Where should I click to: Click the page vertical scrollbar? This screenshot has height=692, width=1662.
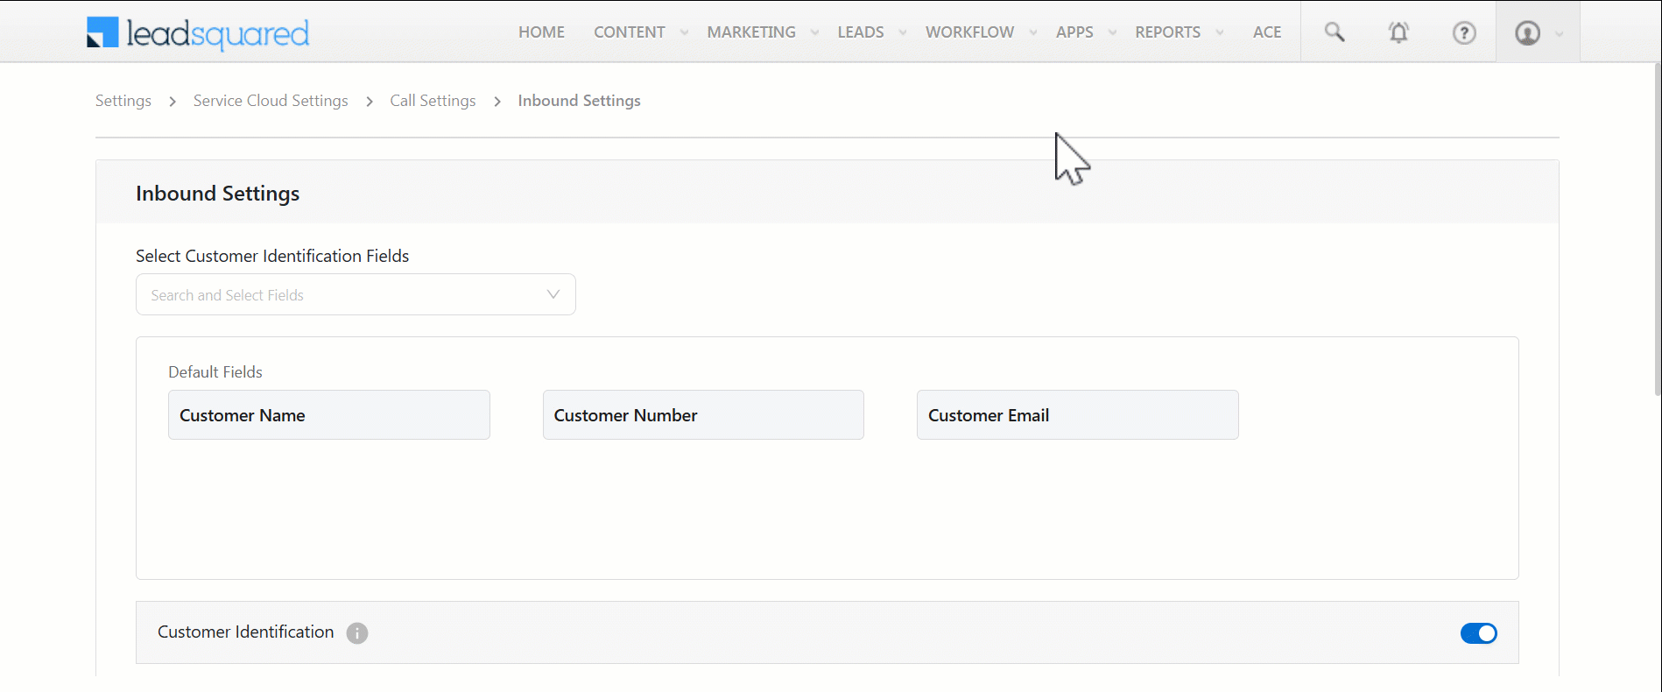(1658, 229)
